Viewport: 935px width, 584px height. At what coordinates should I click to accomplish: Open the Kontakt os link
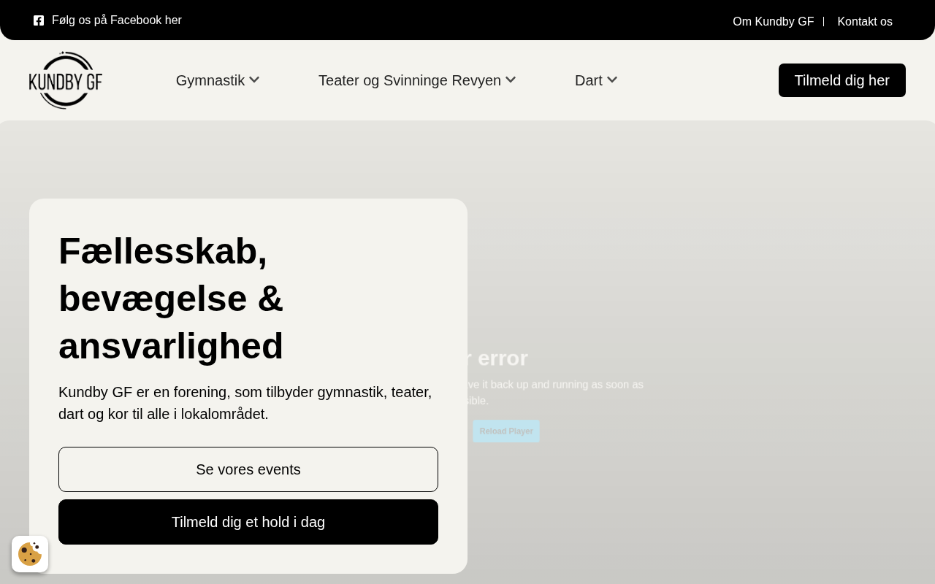[x=865, y=22]
